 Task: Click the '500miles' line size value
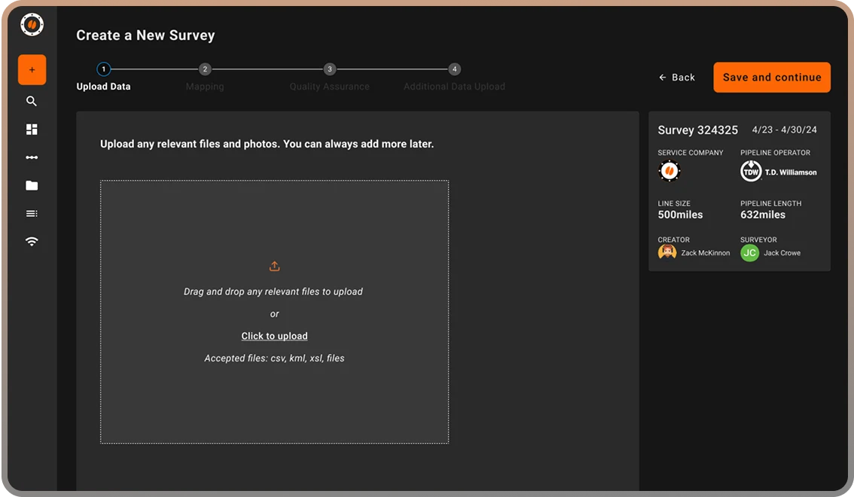(x=680, y=215)
